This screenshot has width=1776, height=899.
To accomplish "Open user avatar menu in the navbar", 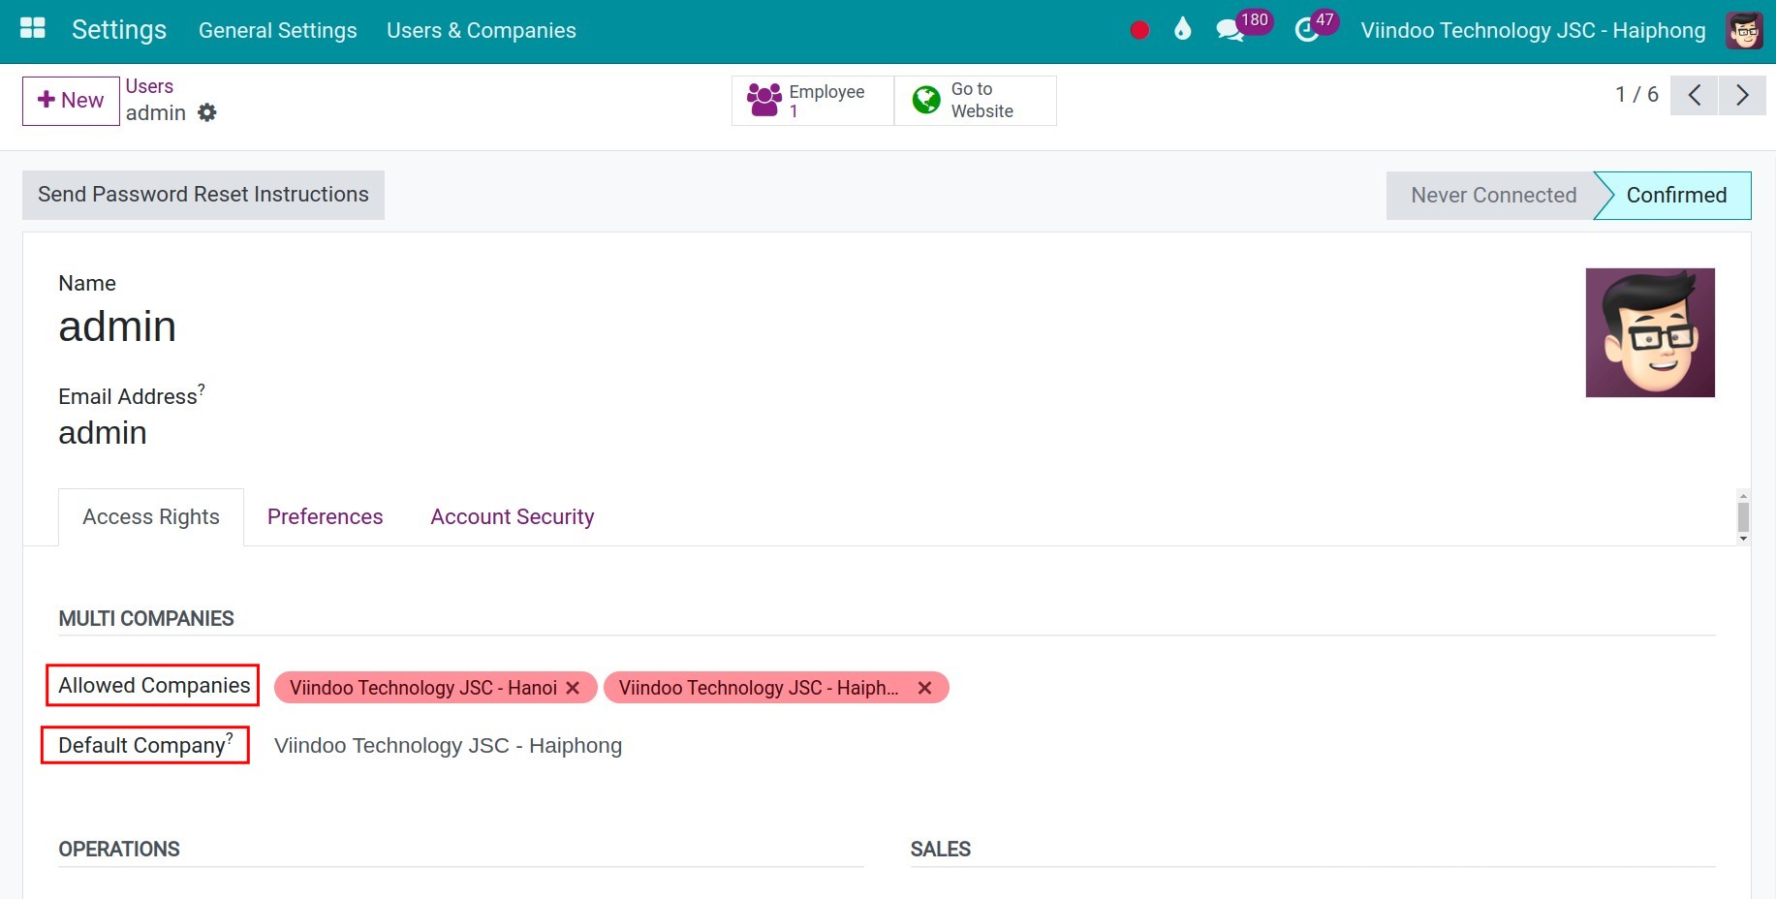I will click(x=1744, y=31).
